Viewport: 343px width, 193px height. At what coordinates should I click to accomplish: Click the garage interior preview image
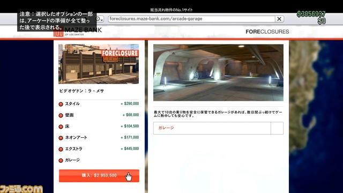point(218,73)
